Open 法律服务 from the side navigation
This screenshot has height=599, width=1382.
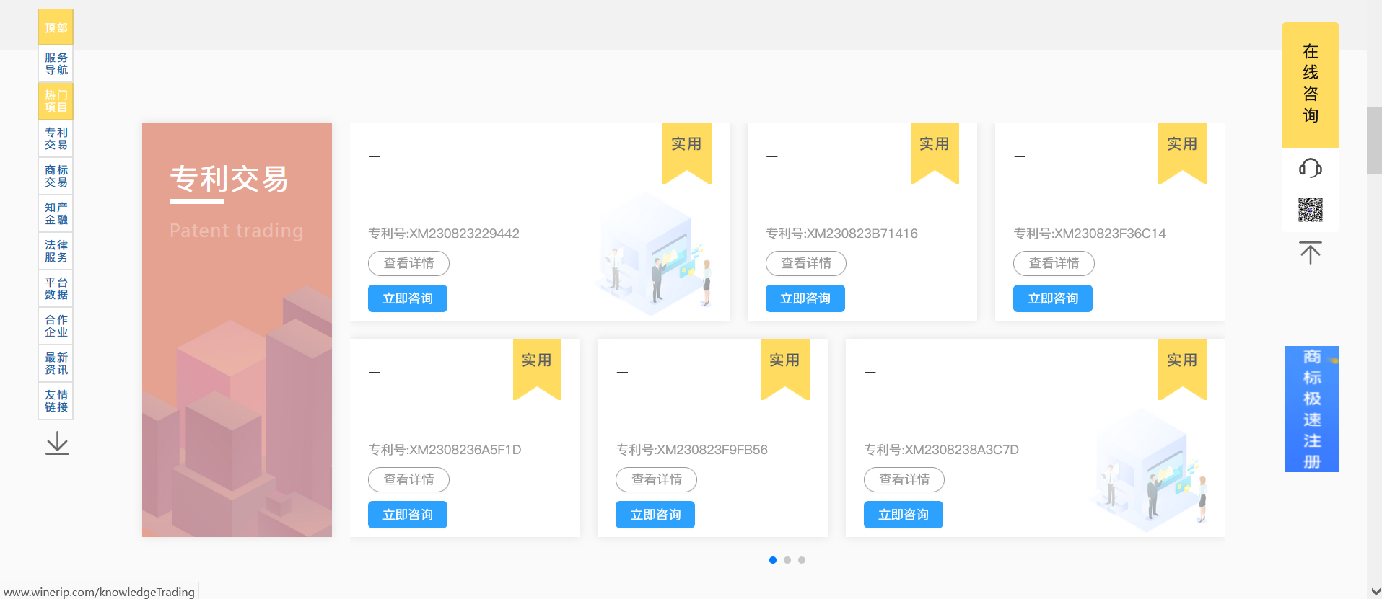tap(56, 251)
